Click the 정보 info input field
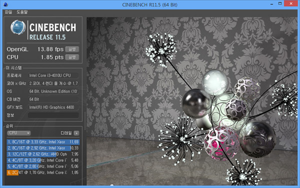 tap(53, 115)
